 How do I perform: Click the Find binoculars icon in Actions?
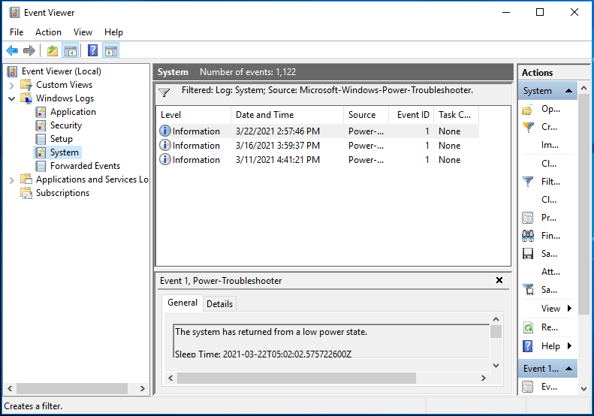coord(528,236)
